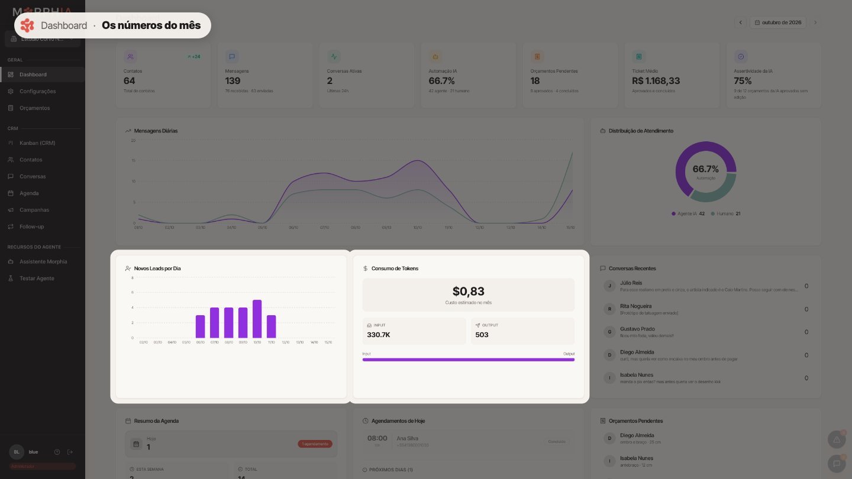Open Rita Nogueira recent conversation
Viewport: 852px width, 479px height.
coord(705,309)
